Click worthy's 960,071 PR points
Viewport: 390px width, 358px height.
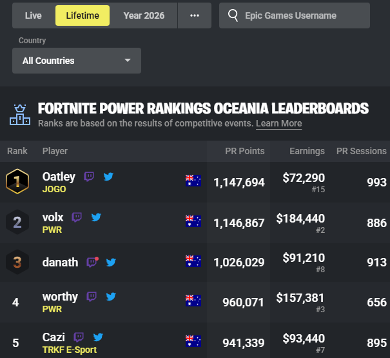tap(243, 303)
